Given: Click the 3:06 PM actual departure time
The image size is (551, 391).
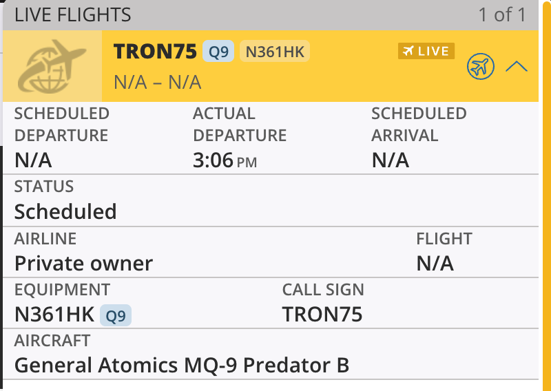Looking at the screenshot, I should (x=225, y=160).
